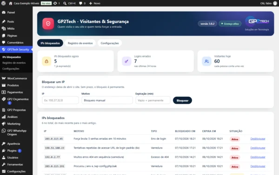Click the motive text Procurou /.env e /wp-config.php.bak
279x175 pixels.
click(95, 166)
